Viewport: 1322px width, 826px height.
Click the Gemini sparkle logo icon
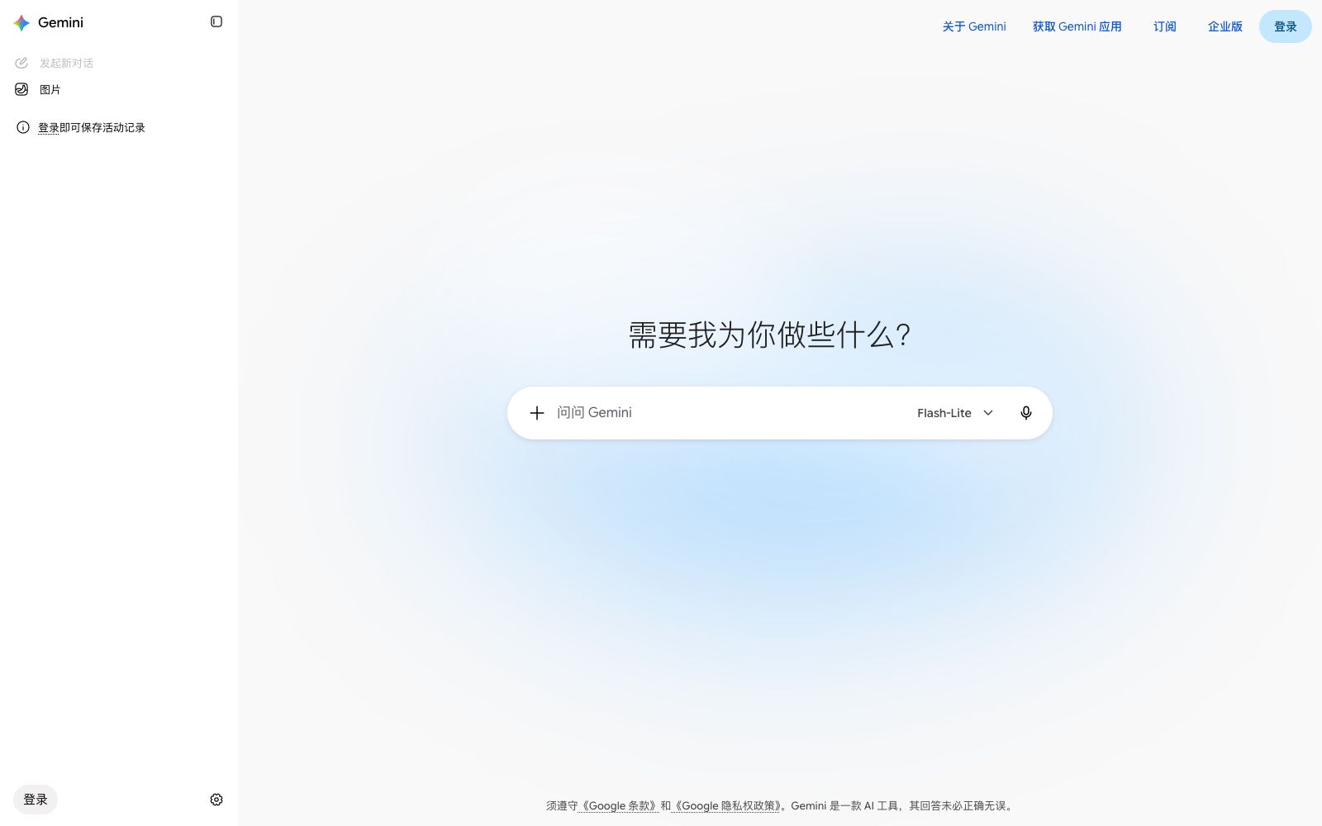[x=21, y=23]
